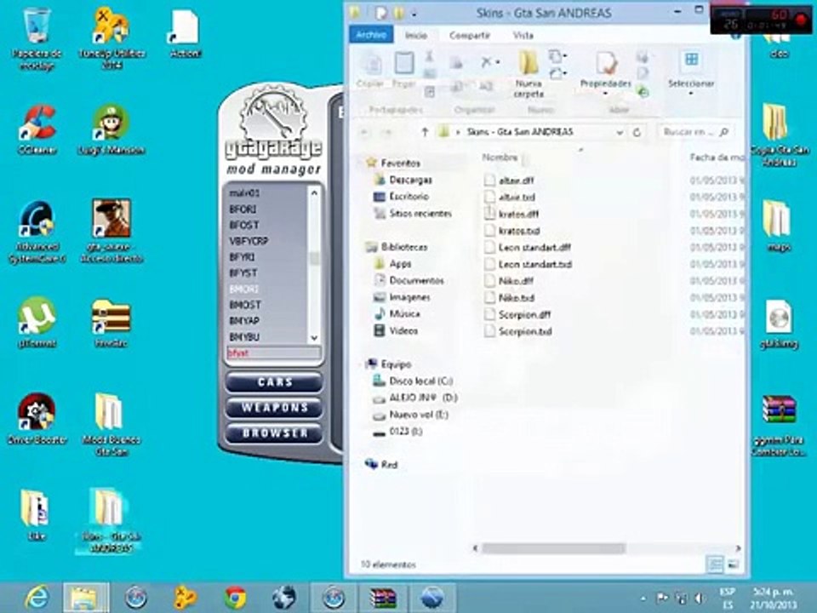Select Sitios recientes in navigation pane
Image resolution: width=817 pixels, height=613 pixels.
[420, 213]
